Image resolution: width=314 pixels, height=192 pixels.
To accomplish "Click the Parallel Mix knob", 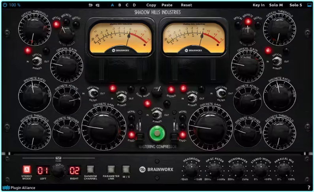I will 284,170.
